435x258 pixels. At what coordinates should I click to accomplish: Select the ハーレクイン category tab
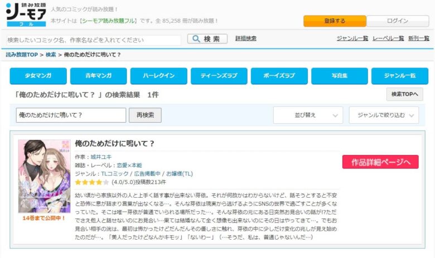coord(159,76)
